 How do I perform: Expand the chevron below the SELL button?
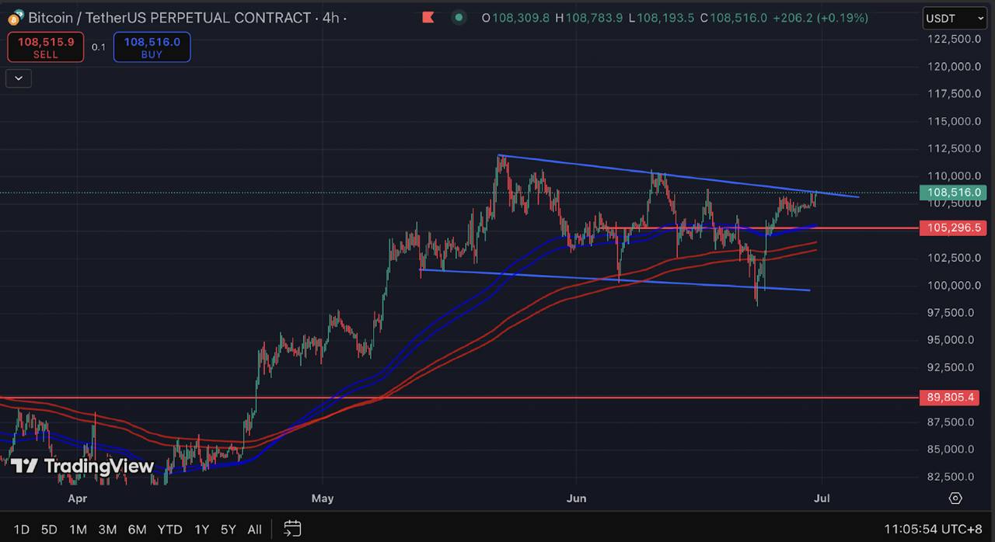[x=18, y=78]
